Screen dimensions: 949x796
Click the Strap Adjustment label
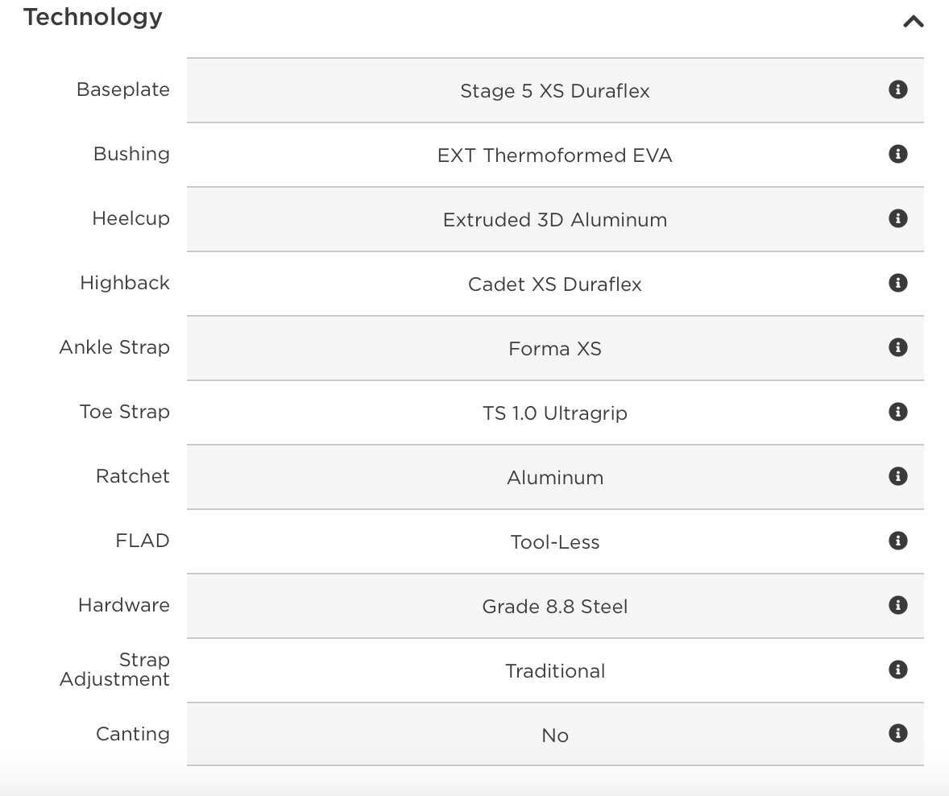pyautogui.click(x=114, y=670)
